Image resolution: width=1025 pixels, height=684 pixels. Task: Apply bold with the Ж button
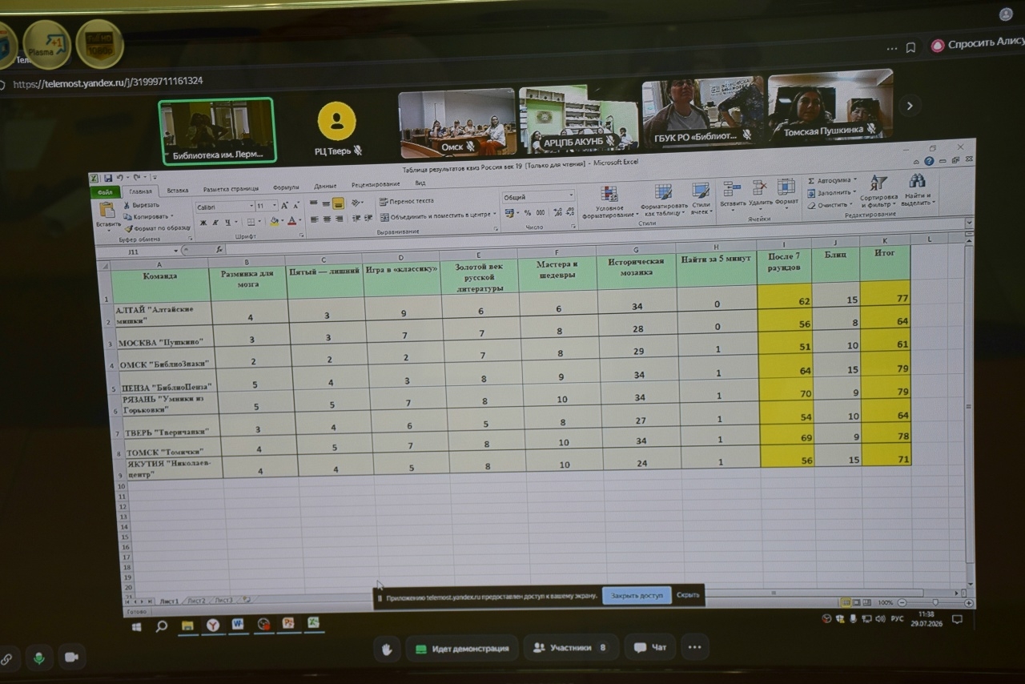[x=203, y=223]
